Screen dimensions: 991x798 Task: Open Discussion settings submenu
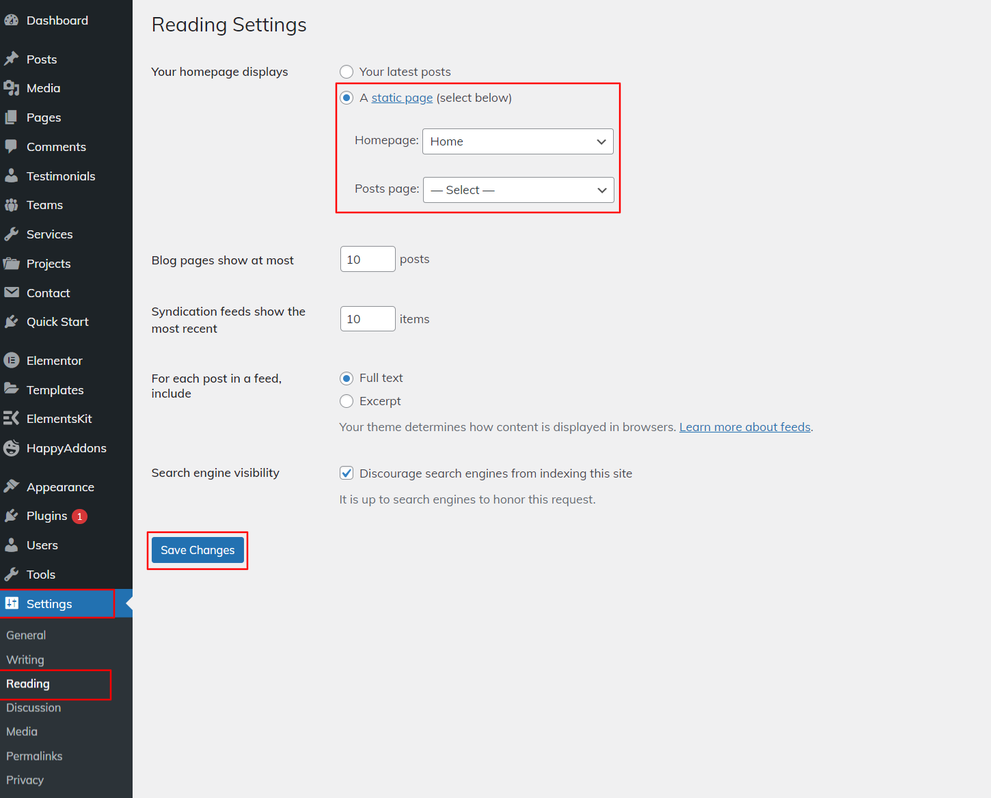[33, 708]
